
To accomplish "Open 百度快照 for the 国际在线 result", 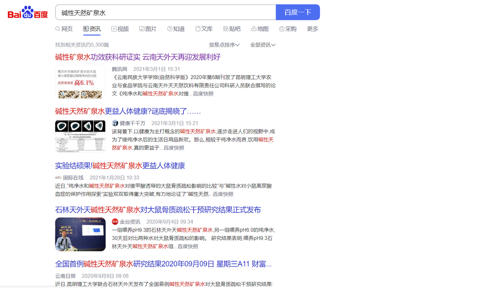I will (223, 194).
